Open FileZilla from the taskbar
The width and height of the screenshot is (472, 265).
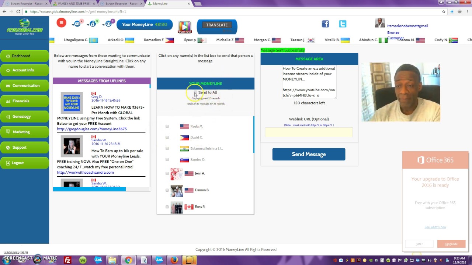point(67,260)
